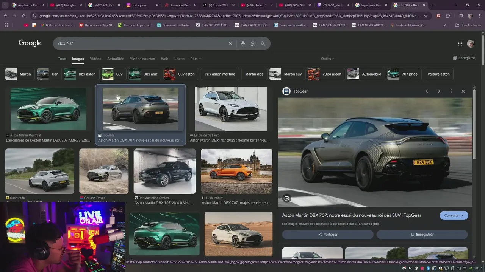Viewport: 485px width, 272px height.
Task: Select the 2024 aston suggestion chip
Action: [326, 74]
